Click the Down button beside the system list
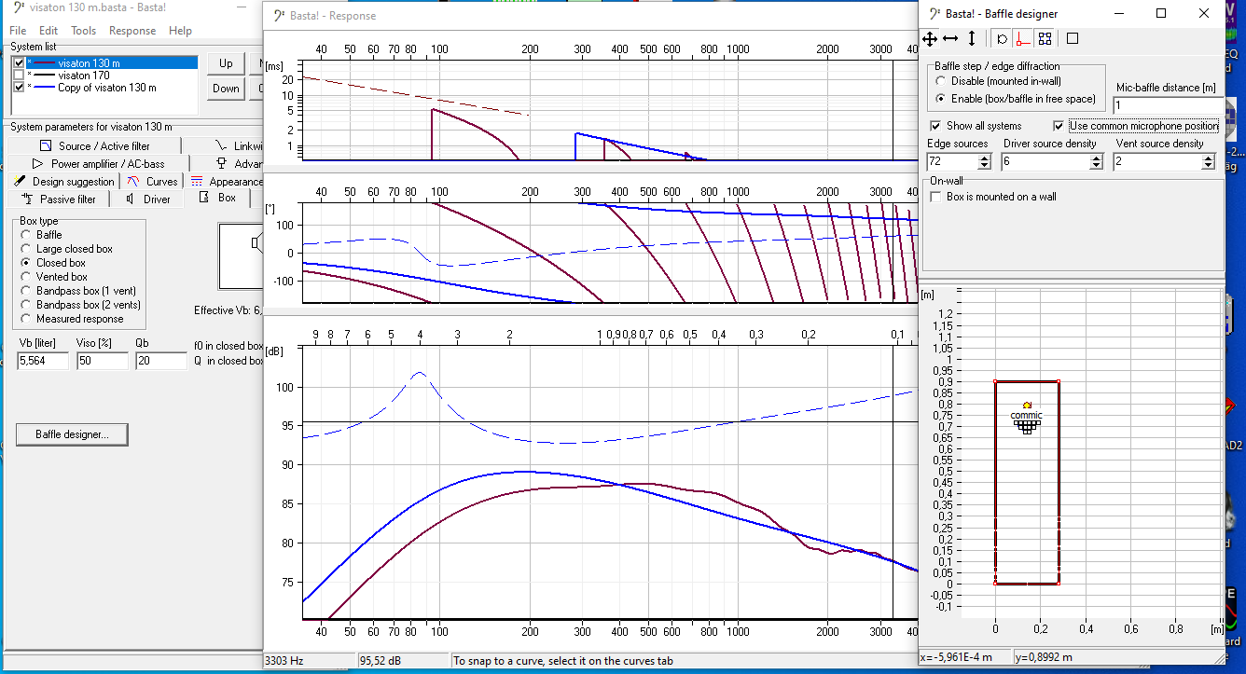The height and width of the screenshot is (674, 1246). tap(226, 89)
